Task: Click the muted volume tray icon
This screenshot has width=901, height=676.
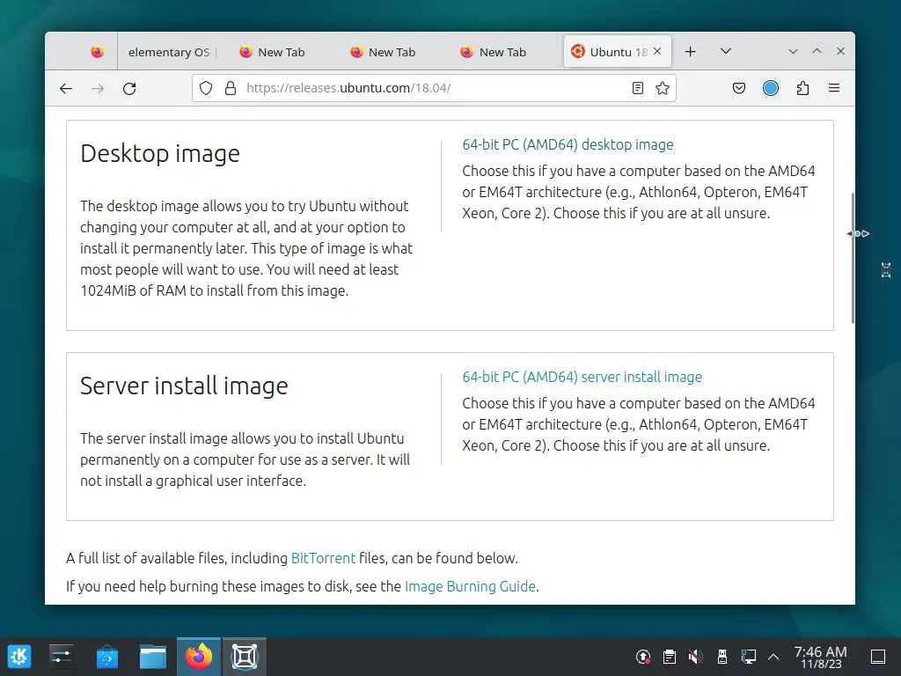Action: (x=695, y=656)
